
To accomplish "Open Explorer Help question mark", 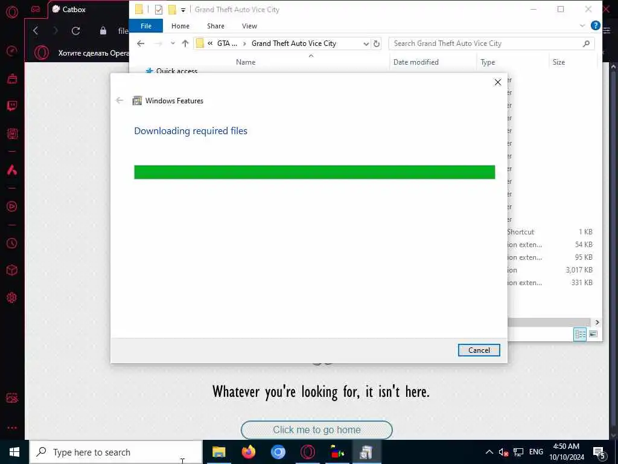I will (595, 25).
